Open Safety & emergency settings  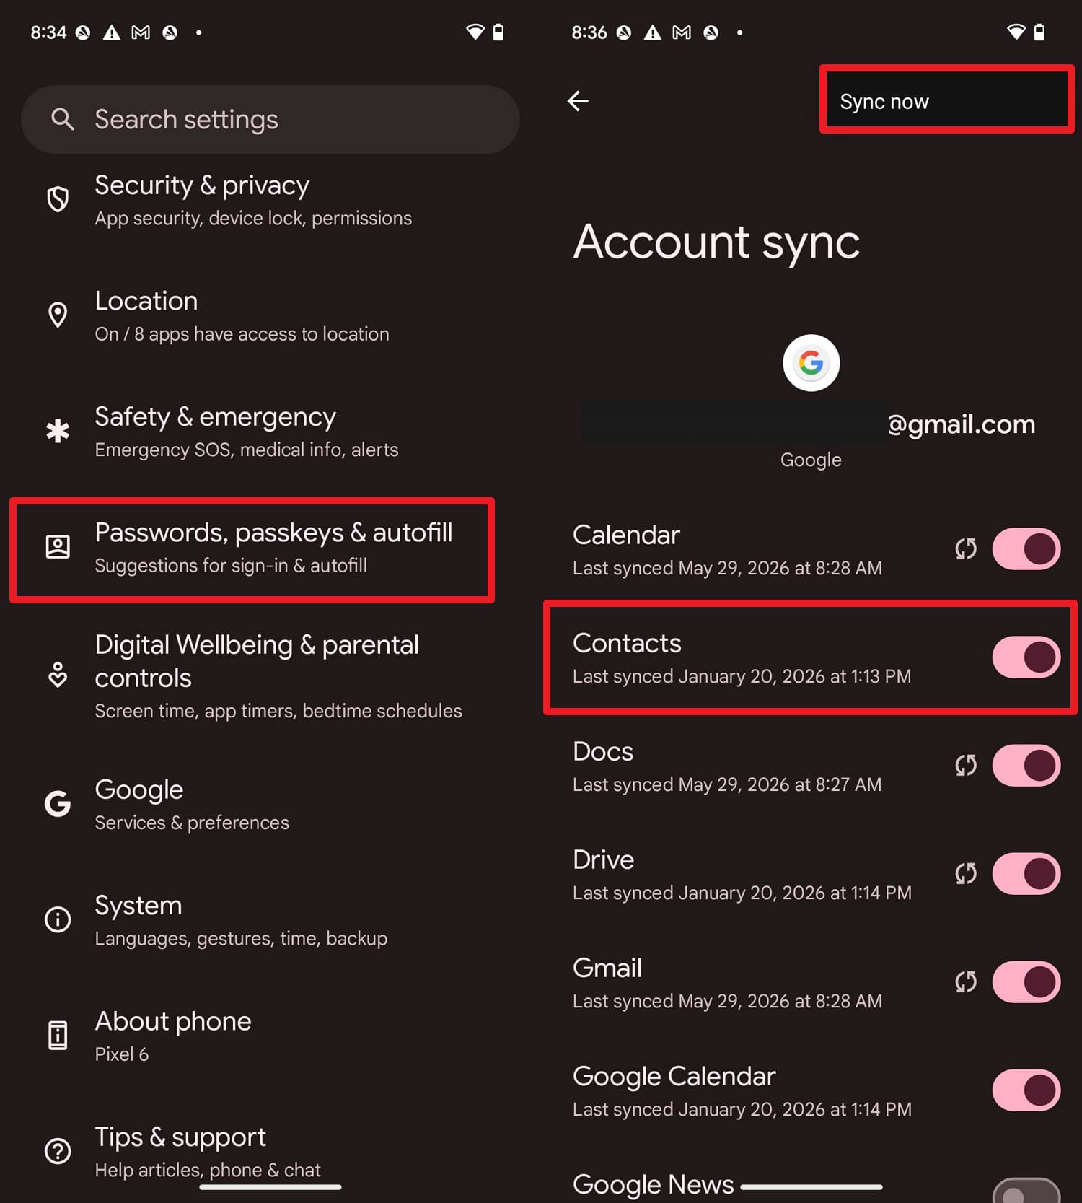coord(270,432)
